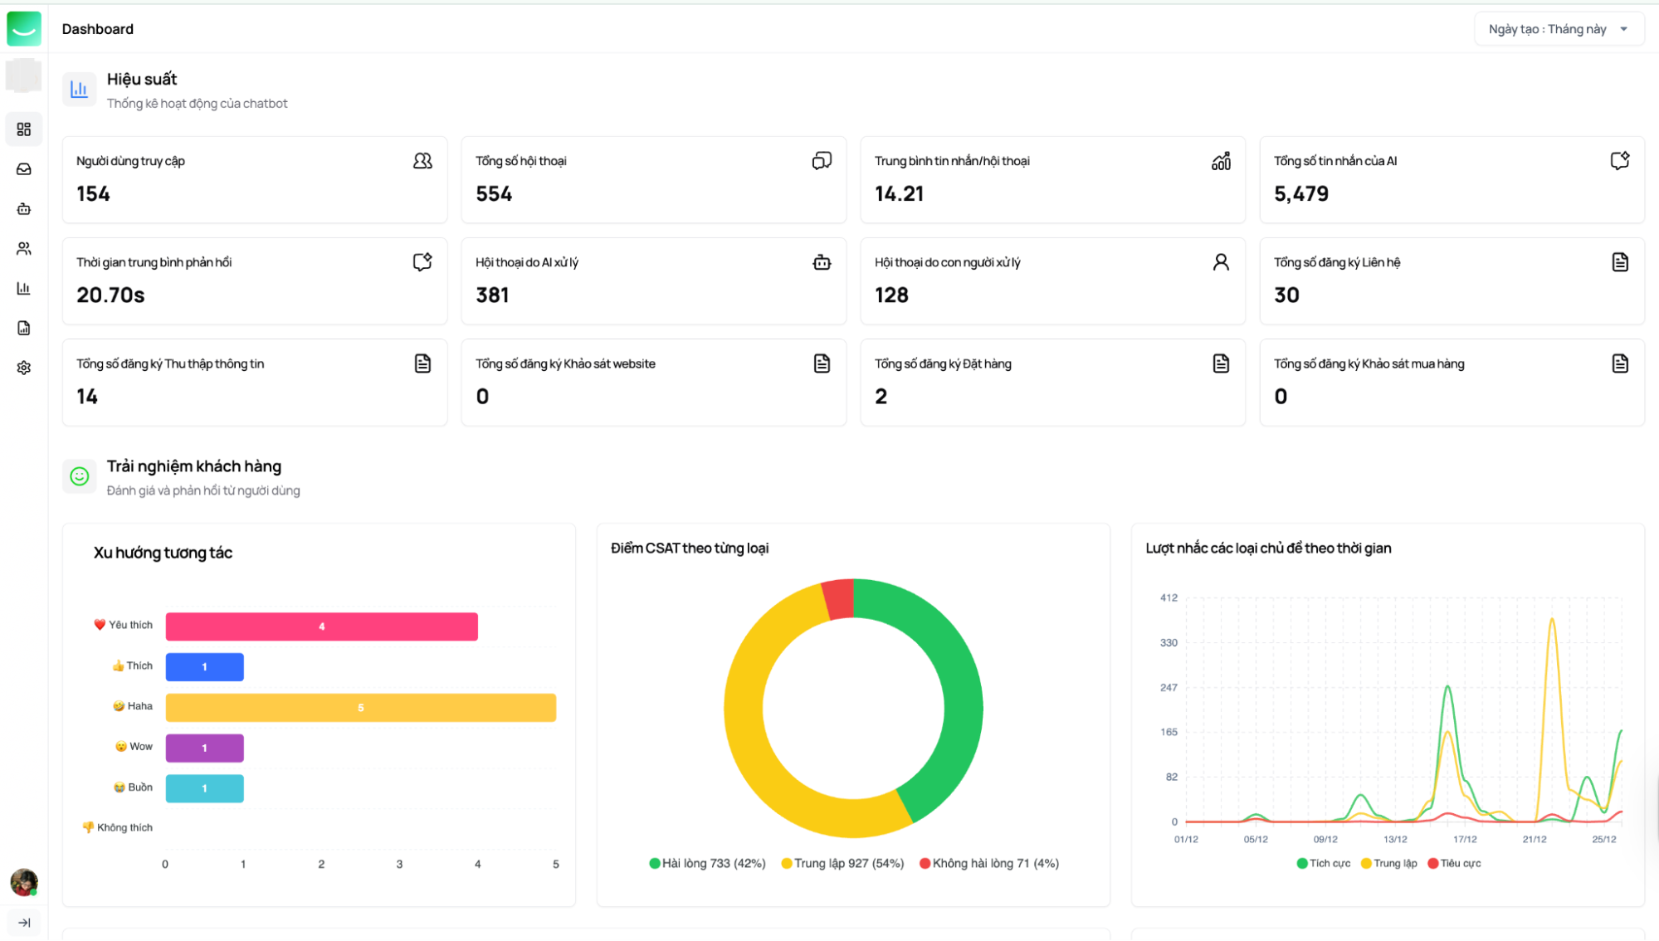Image resolution: width=1659 pixels, height=941 pixels.
Task: Open the dashboard grid icon in sidebar
Action: [x=24, y=129]
